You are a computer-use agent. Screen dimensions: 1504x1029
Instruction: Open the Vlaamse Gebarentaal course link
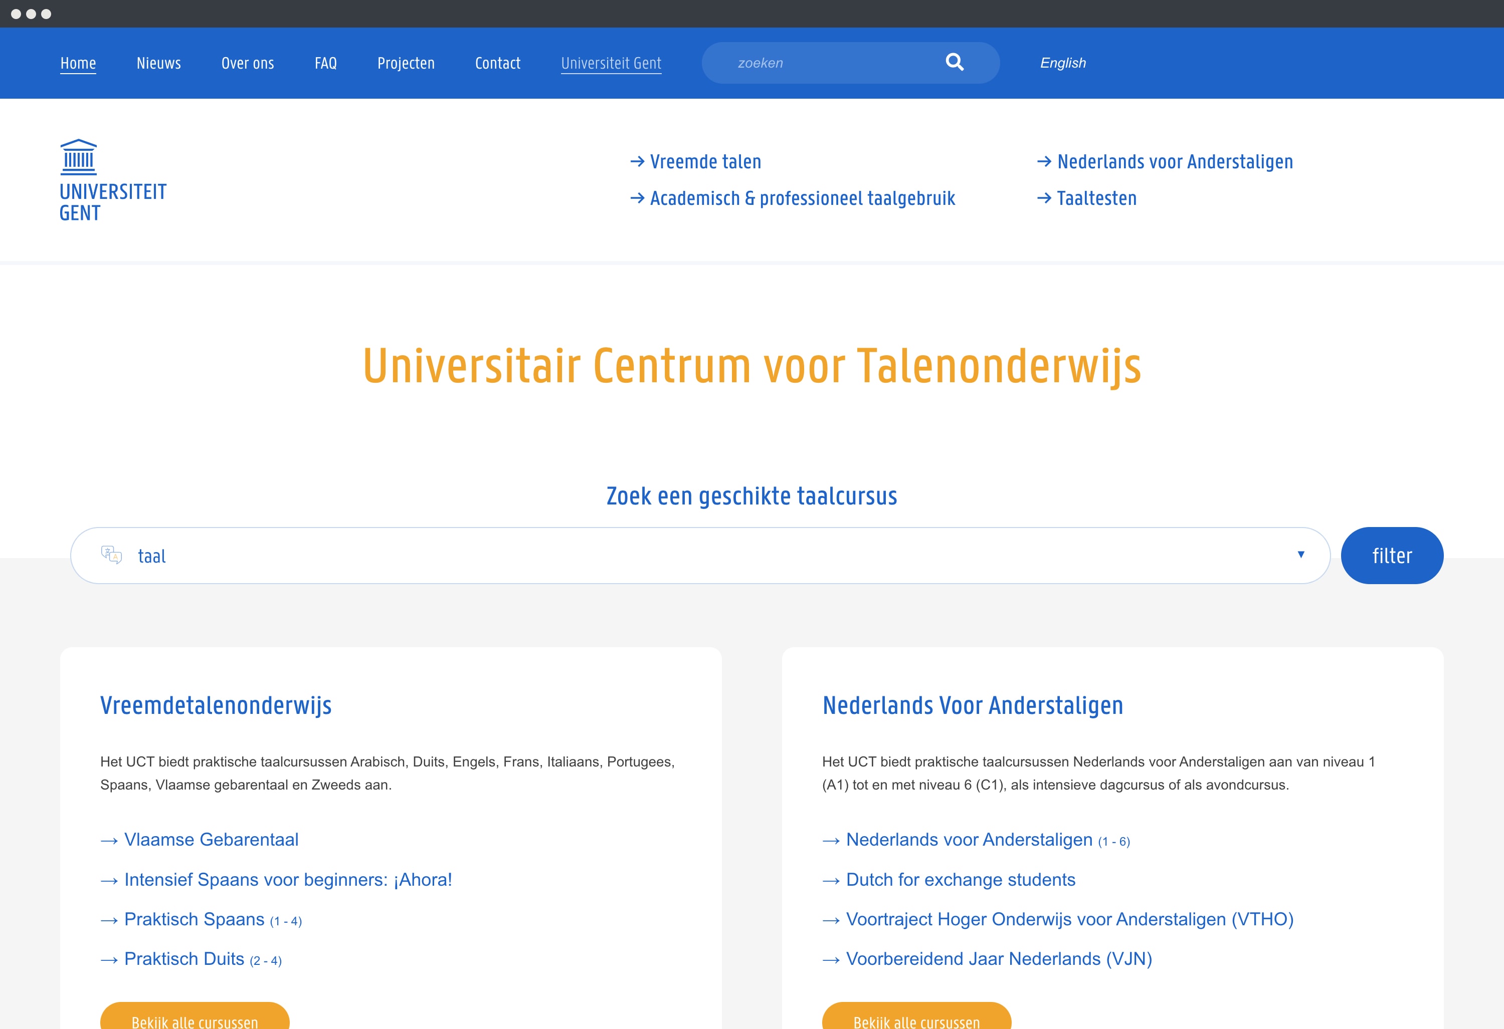211,840
